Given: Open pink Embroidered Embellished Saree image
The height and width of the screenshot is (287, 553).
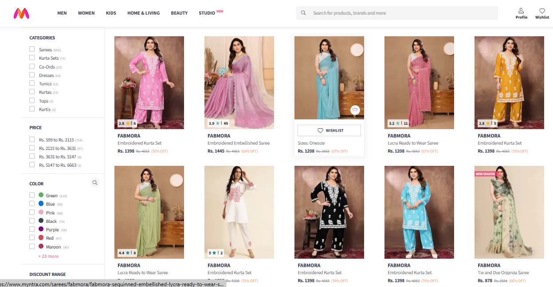Looking at the screenshot, I should click(x=239, y=82).
